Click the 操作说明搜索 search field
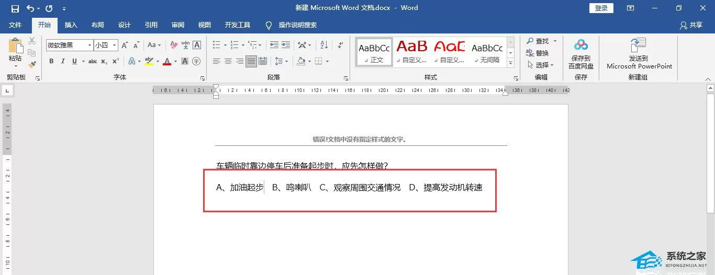 [x=297, y=25]
